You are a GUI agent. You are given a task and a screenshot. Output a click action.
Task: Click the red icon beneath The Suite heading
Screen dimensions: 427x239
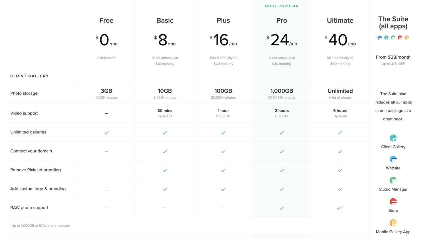[400, 38]
